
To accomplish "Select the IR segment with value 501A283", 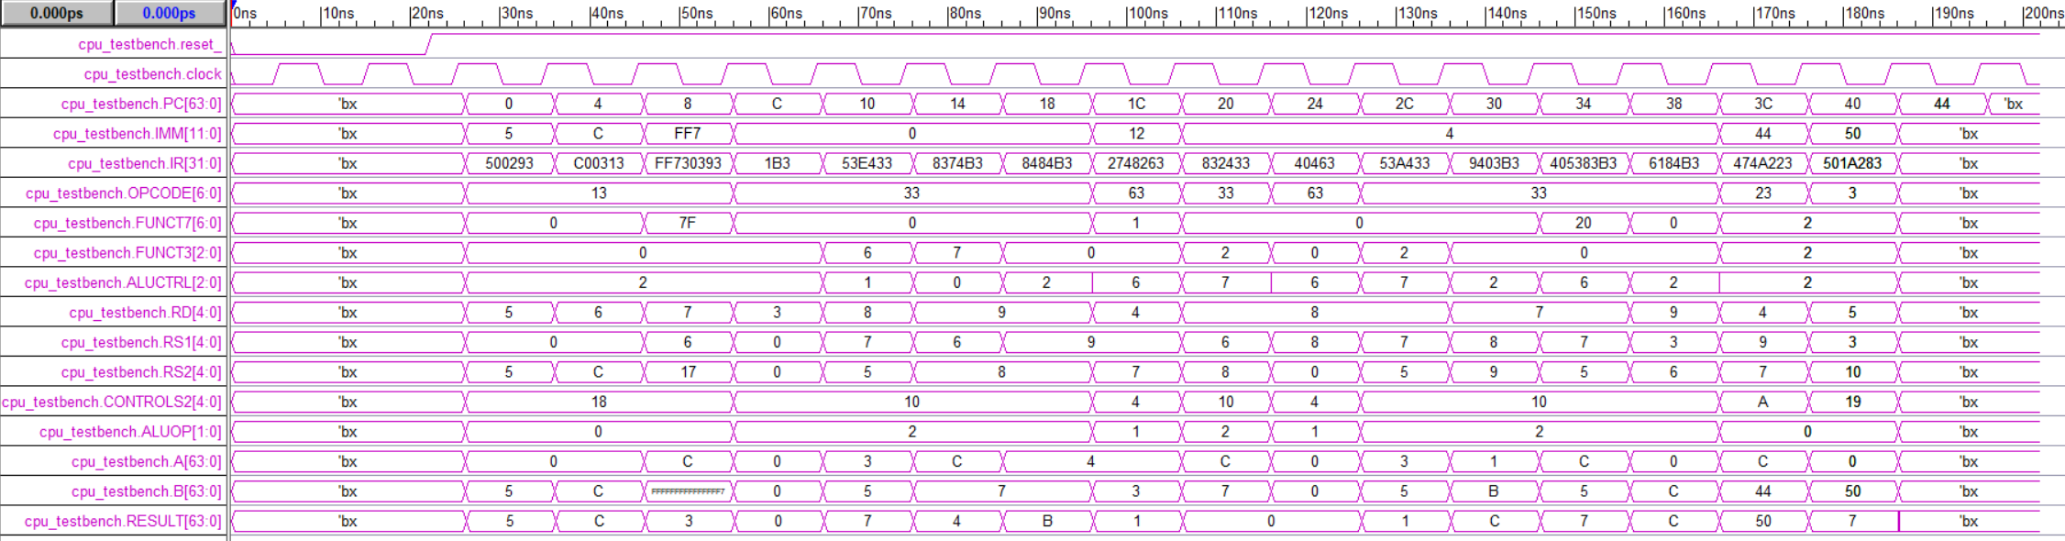I will point(1852,163).
